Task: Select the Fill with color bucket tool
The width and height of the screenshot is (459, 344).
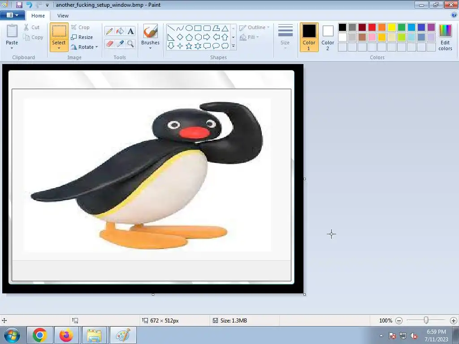Action: point(120,31)
